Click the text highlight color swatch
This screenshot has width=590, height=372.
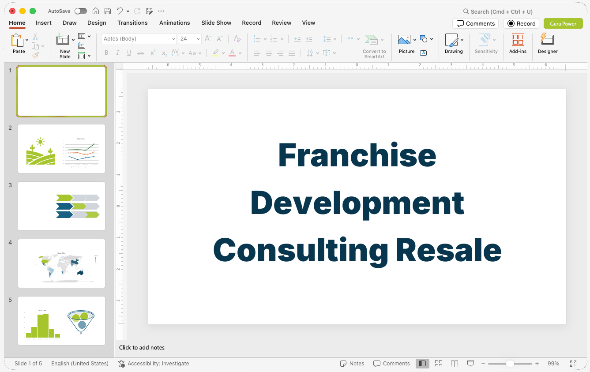coord(215,53)
